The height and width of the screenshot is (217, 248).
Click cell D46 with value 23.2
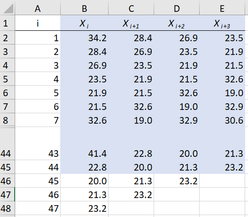coord(177,181)
